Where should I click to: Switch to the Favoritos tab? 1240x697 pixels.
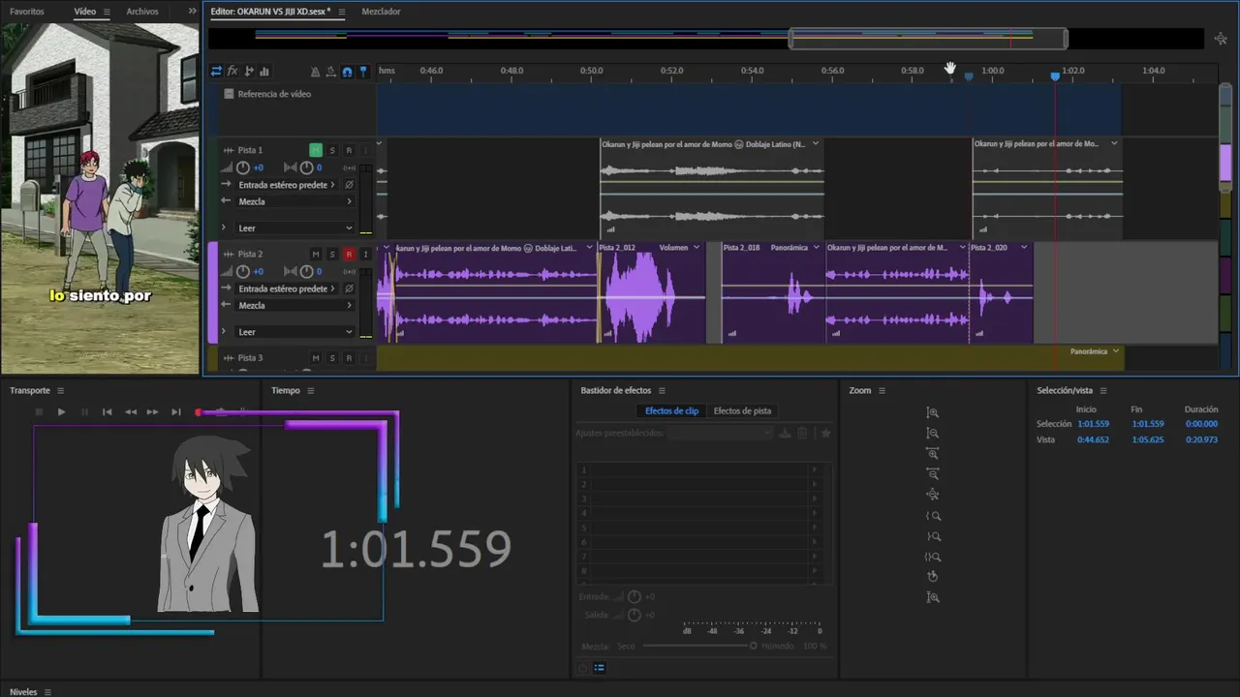[x=27, y=12]
